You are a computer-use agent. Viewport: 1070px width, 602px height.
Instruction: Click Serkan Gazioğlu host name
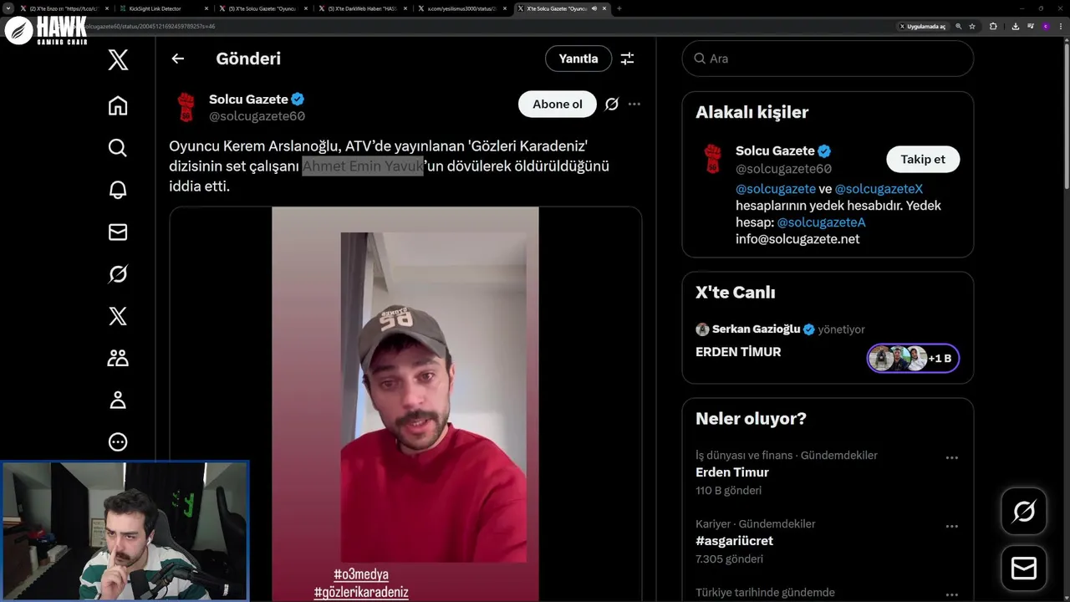coord(756,329)
